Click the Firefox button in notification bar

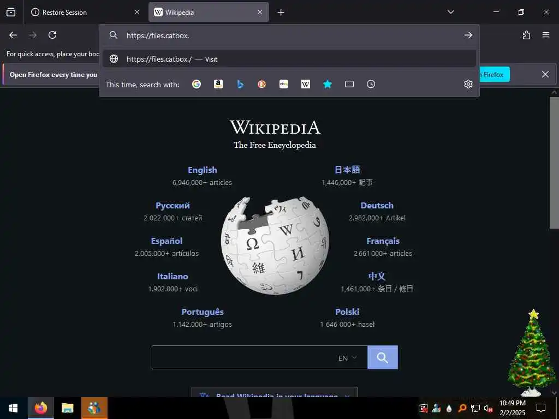point(494,74)
